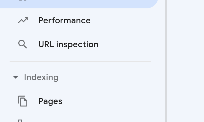Open the URL inspection label
The height and width of the screenshot is (122, 204).
(68, 44)
